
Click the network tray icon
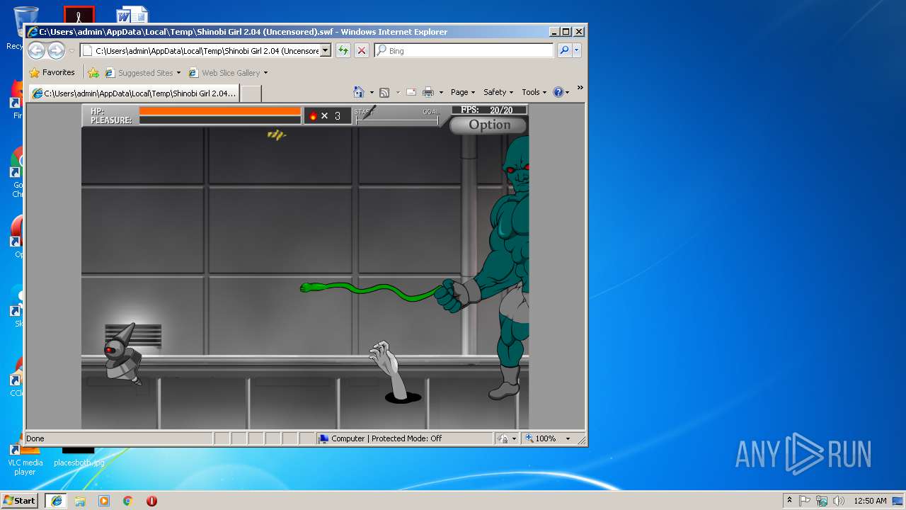click(822, 501)
